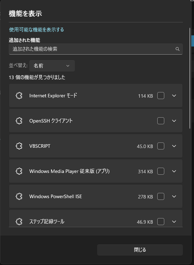Expand Windows PowerShell ISE details chevron

click(x=174, y=196)
